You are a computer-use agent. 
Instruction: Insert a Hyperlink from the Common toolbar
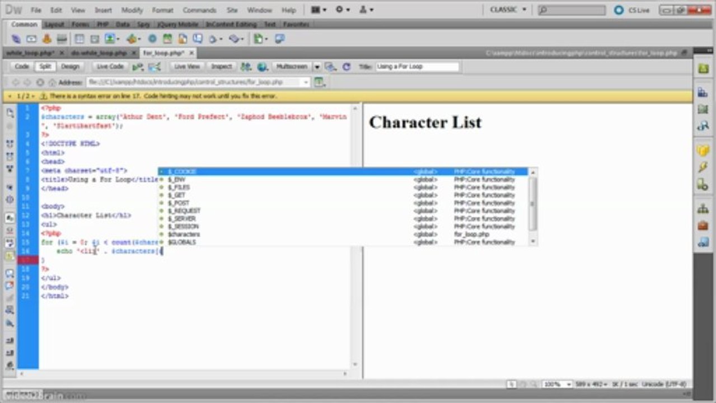[x=16, y=39]
